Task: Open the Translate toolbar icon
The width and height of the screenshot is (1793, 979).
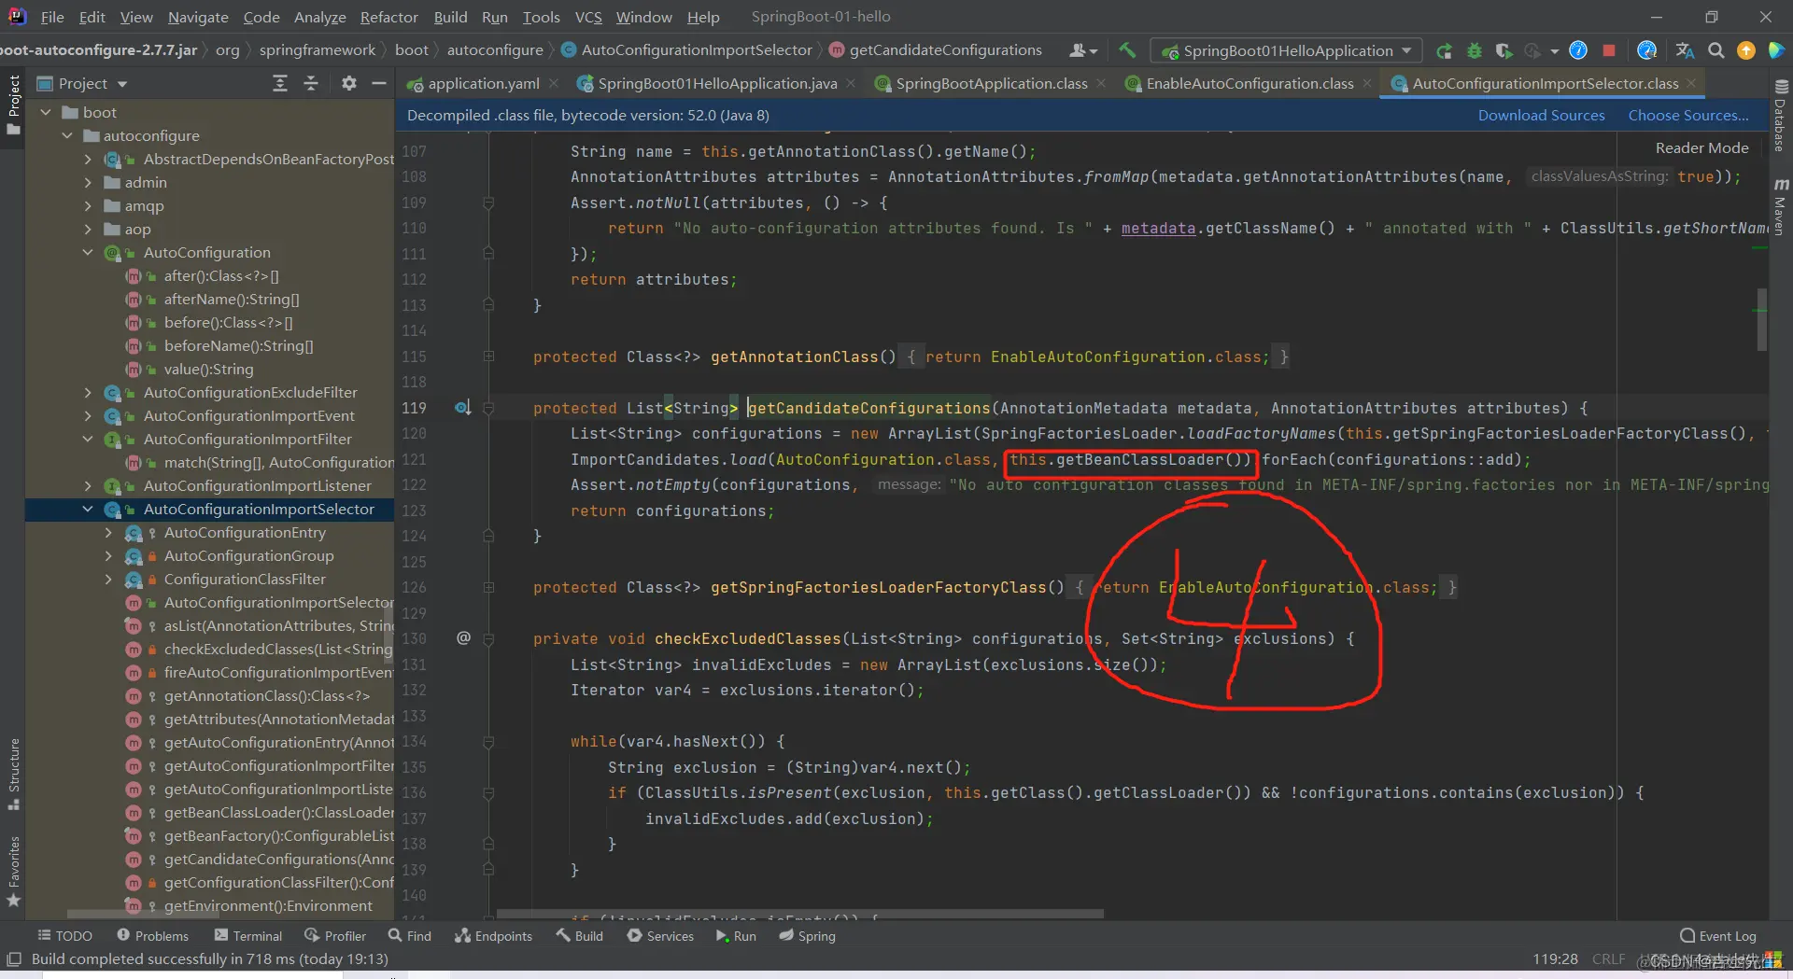Action: [1685, 50]
